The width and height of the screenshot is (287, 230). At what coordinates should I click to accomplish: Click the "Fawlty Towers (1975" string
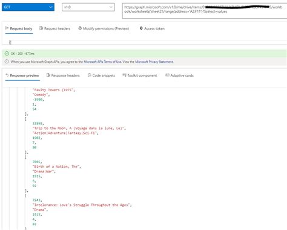[54, 90]
